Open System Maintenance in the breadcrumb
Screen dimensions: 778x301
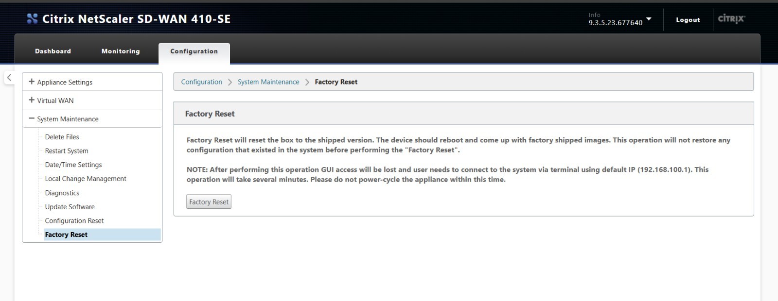coord(268,82)
